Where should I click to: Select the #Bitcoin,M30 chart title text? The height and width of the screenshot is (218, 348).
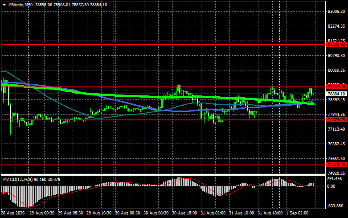(x=20, y=4)
